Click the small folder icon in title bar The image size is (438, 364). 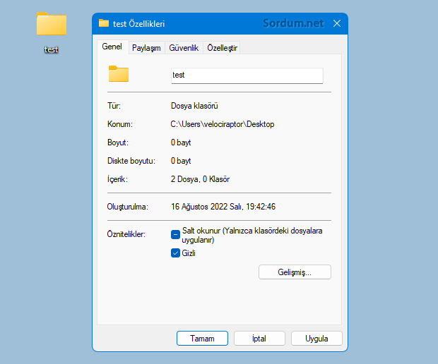104,23
